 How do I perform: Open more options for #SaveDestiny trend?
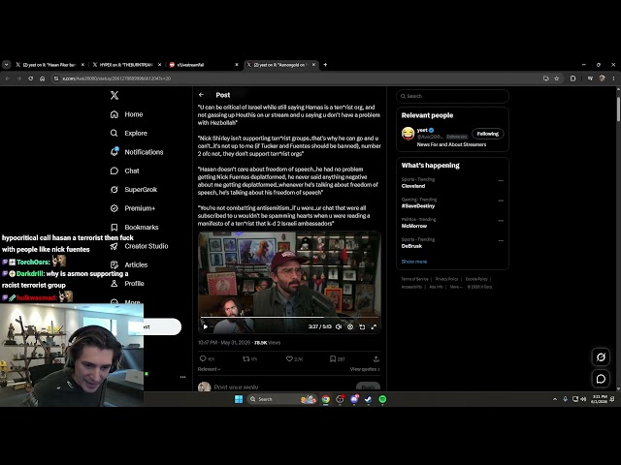[x=501, y=201]
